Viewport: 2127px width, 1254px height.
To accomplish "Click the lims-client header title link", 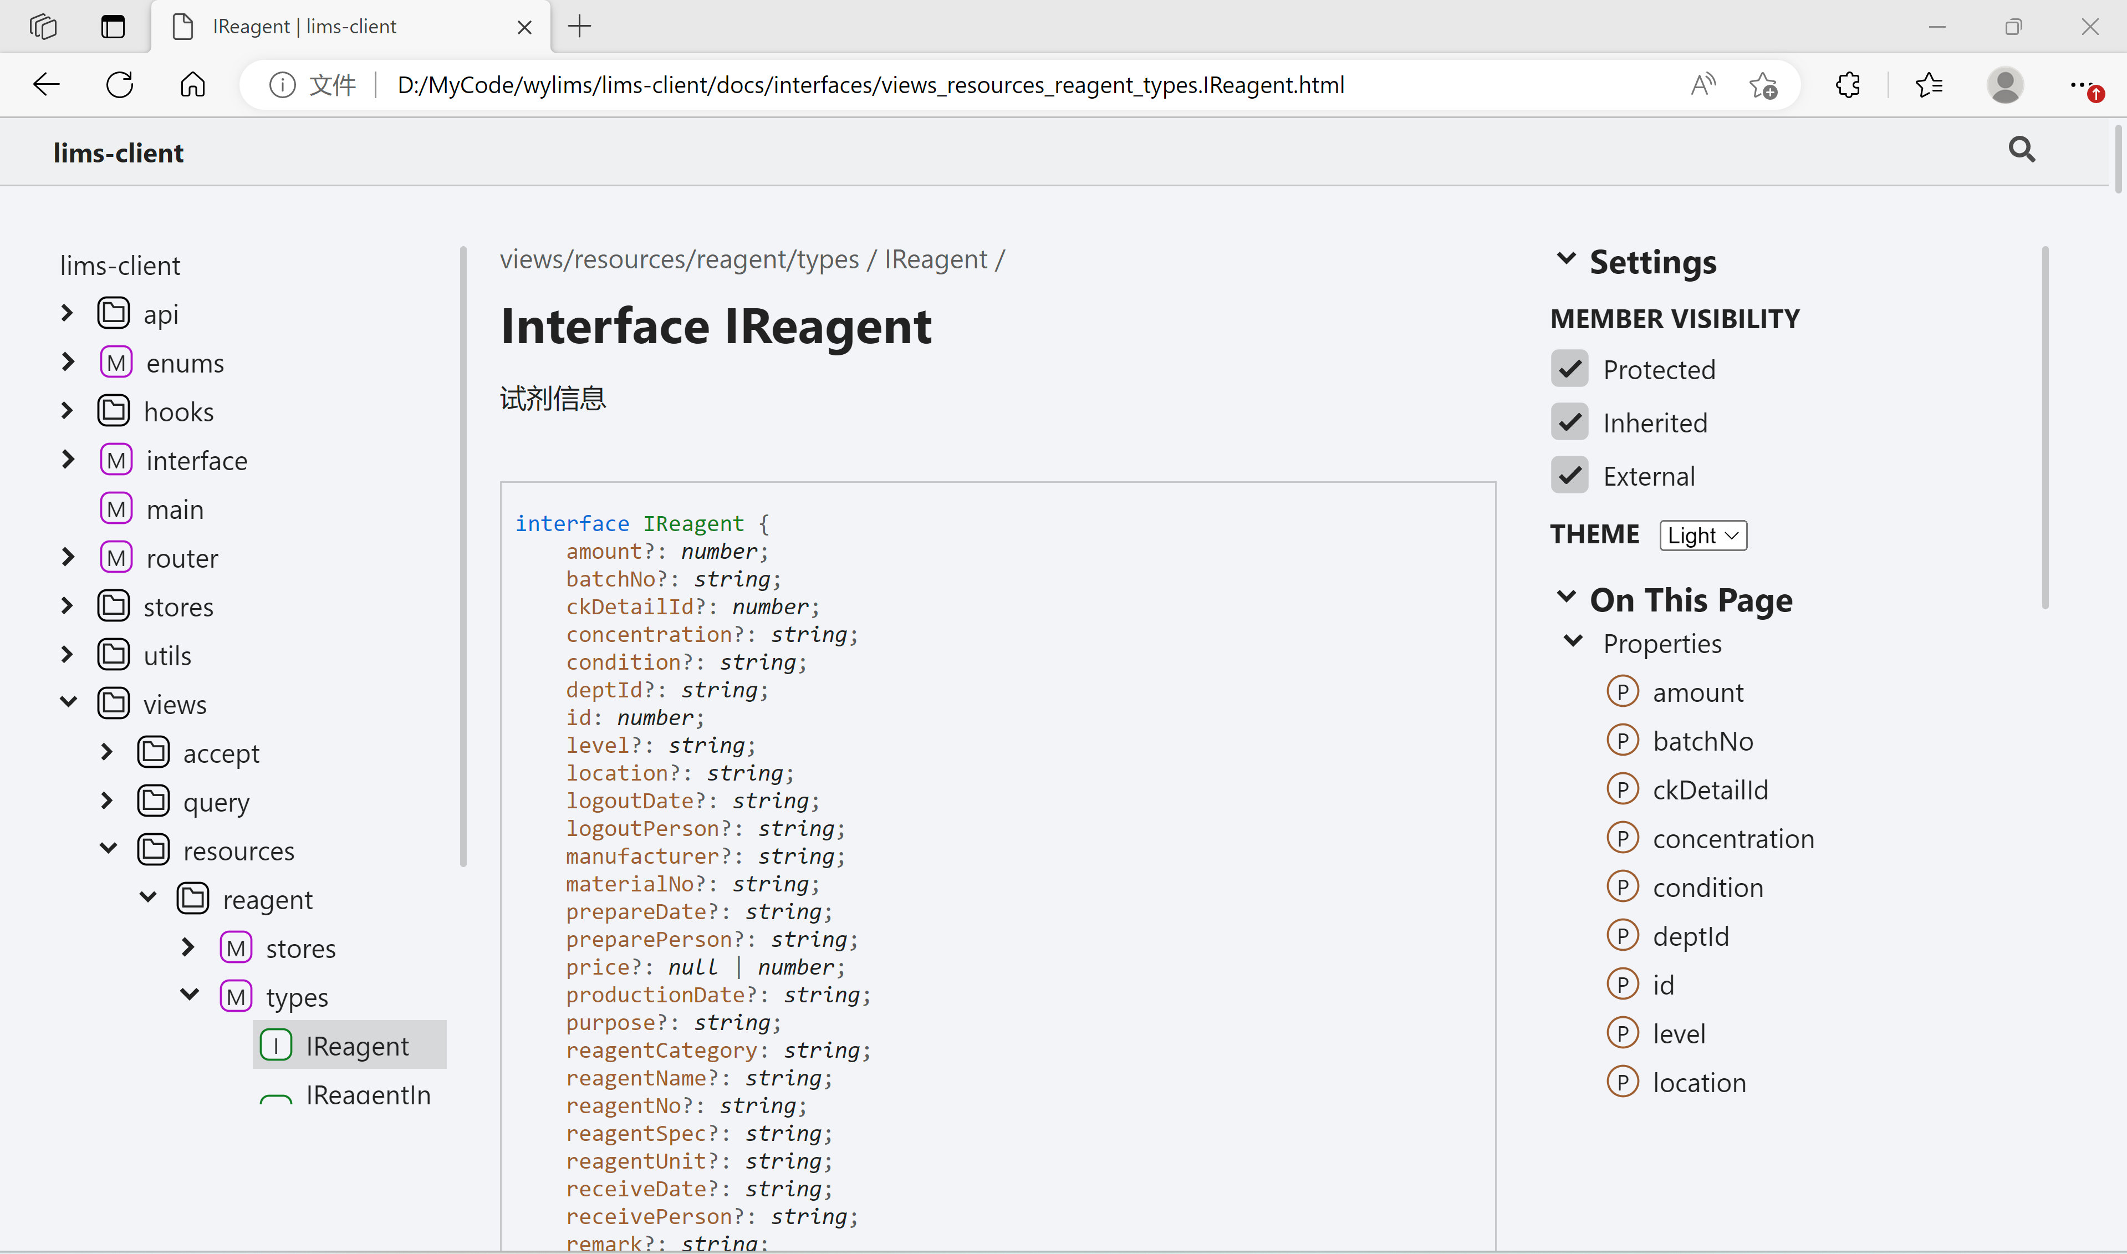I will coord(118,153).
